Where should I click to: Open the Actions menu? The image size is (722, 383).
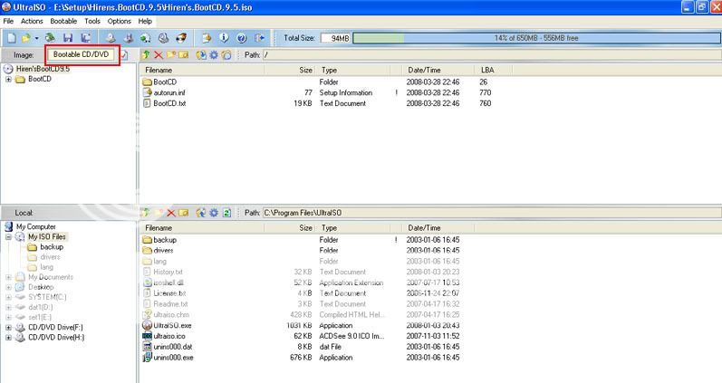tap(32, 21)
